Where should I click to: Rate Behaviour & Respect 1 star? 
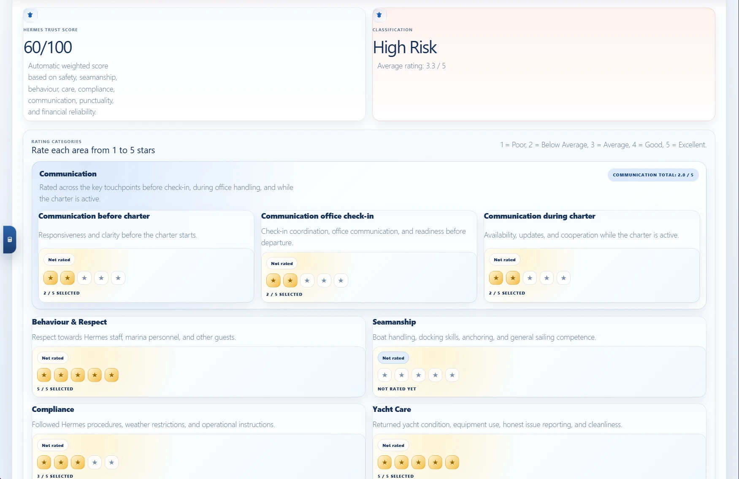(44, 375)
